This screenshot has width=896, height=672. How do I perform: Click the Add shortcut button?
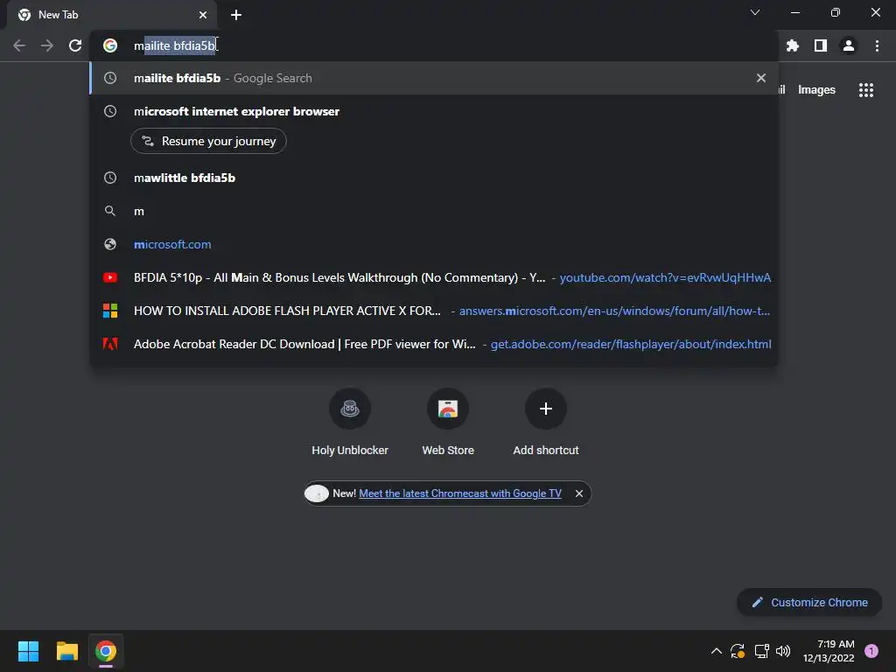546,422
